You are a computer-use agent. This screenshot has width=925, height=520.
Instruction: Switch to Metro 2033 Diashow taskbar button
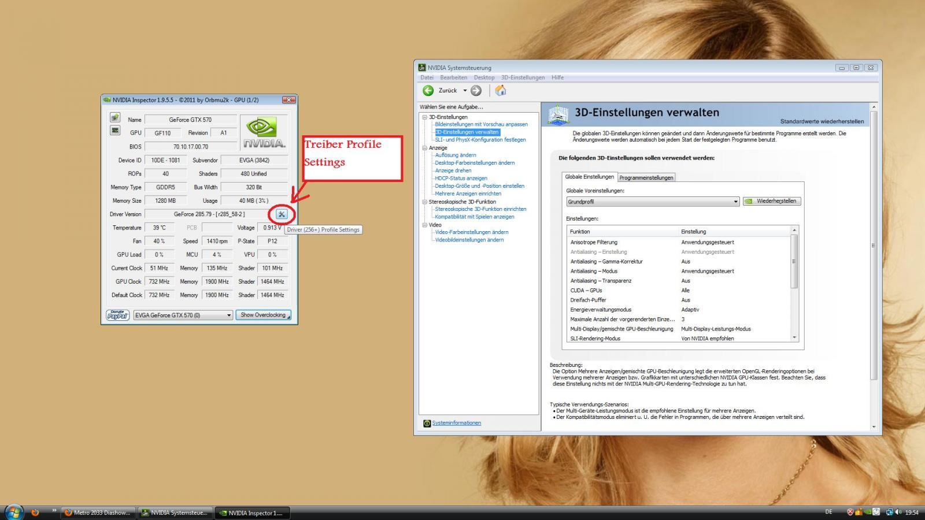(98, 512)
